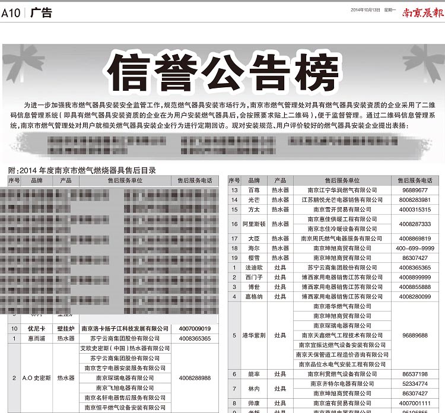Select the 港华紫荆 brand cell
Screen dimensions: 445x413
[x=253, y=335]
